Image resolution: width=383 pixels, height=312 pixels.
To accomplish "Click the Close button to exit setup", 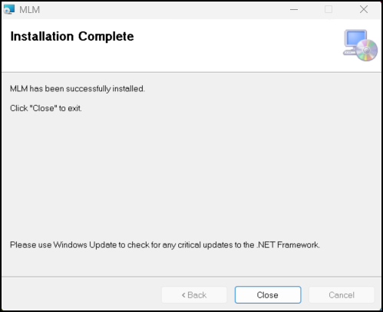I will tap(268, 295).
